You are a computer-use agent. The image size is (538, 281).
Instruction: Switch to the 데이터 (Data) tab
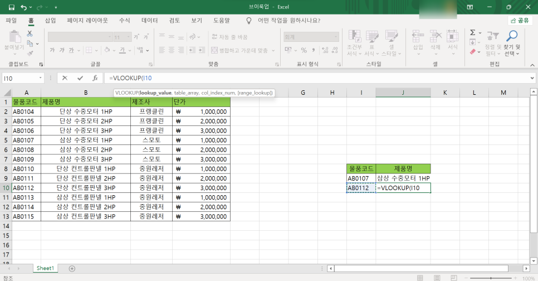(150, 21)
